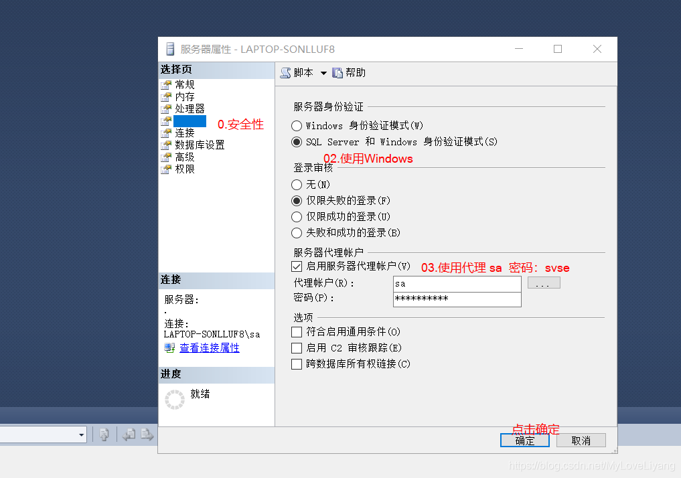Open the 处理器 page
681x478 pixels.
point(190,108)
